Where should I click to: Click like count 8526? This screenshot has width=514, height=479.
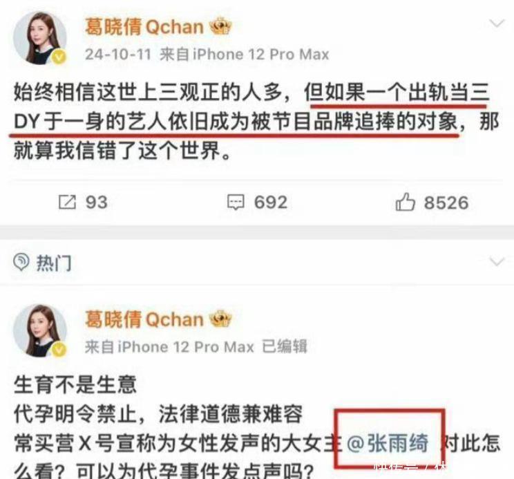point(446,203)
